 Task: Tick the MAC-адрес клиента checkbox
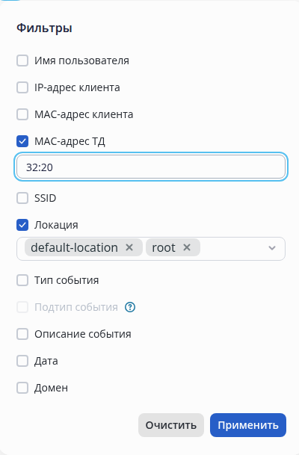(22, 114)
